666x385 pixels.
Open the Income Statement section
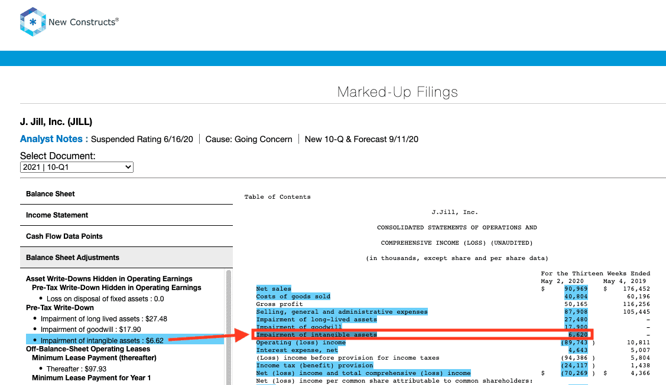tap(126, 215)
